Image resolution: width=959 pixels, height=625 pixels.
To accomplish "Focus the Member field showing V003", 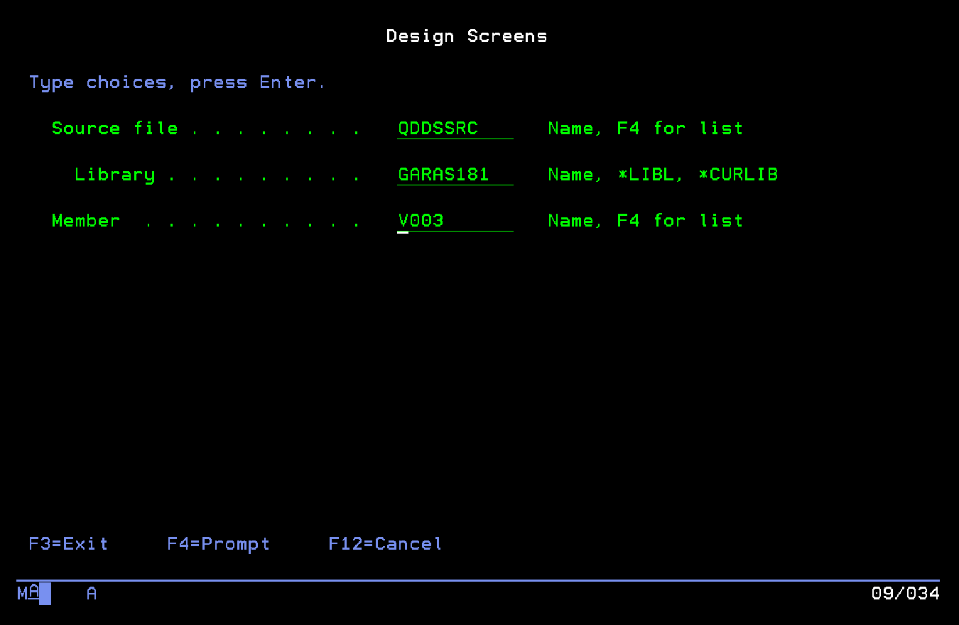I will coord(455,221).
